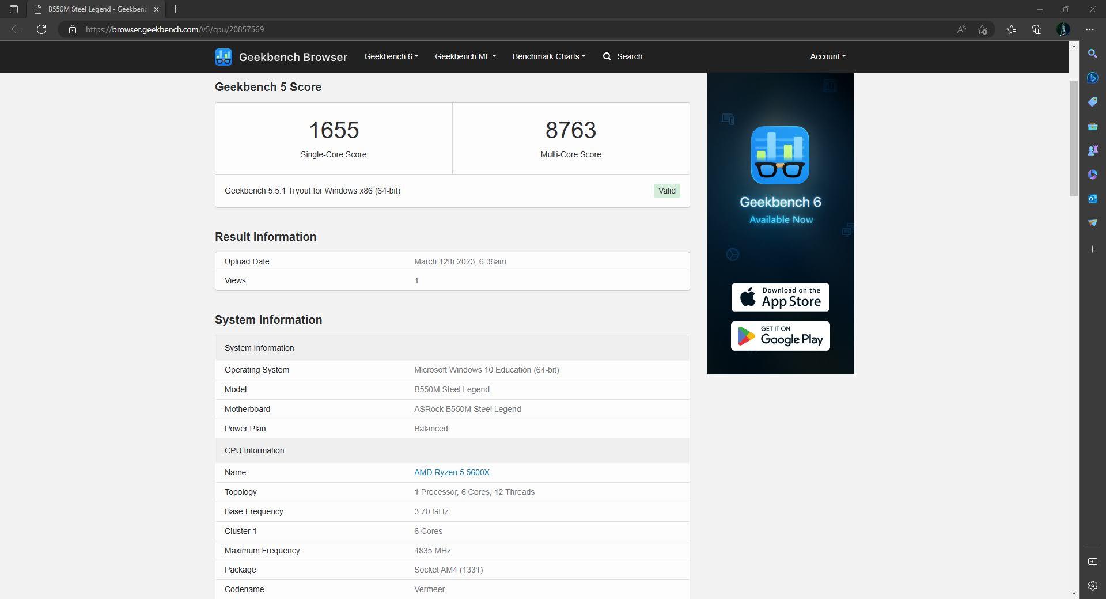This screenshot has height=599, width=1106.
Task: Open Drop paper plane sidebar icon
Action: [1092, 223]
